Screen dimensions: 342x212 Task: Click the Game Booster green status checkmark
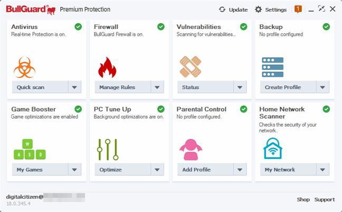[78, 109]
